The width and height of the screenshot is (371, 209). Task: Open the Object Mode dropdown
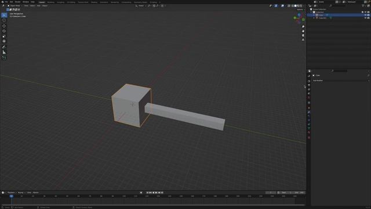tap(14, 6)
